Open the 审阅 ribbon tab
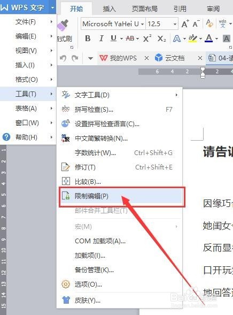This screenshot has height=315, width=233. coord(213,9)
